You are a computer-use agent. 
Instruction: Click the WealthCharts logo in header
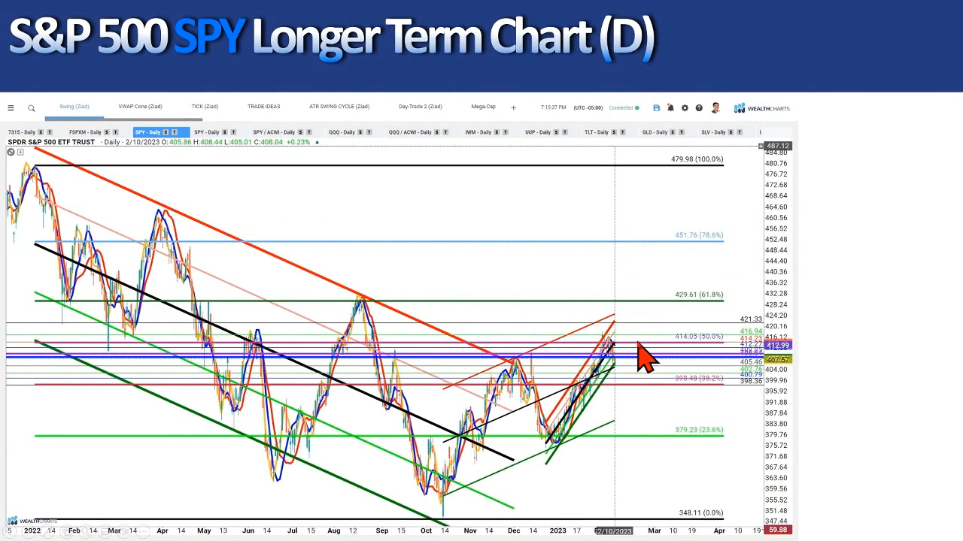click(762, 108)
